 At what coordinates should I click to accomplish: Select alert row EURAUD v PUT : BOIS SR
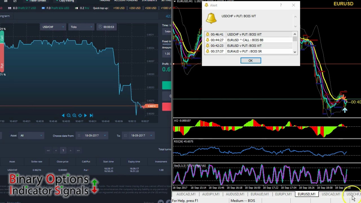click(x=249, y=51)
